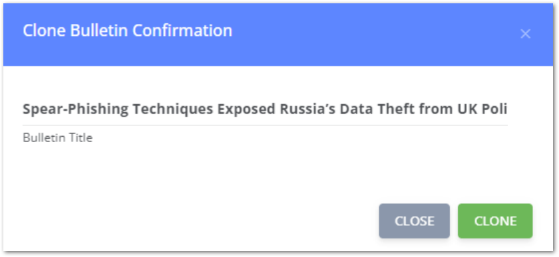Dismiss the dialog with the X icon

(x=525, y=34)
